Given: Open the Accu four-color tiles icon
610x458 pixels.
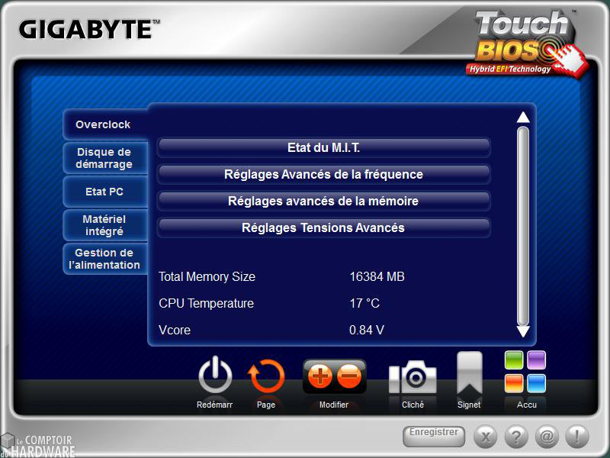Looking at the screenshot, I should coord(525,372).
